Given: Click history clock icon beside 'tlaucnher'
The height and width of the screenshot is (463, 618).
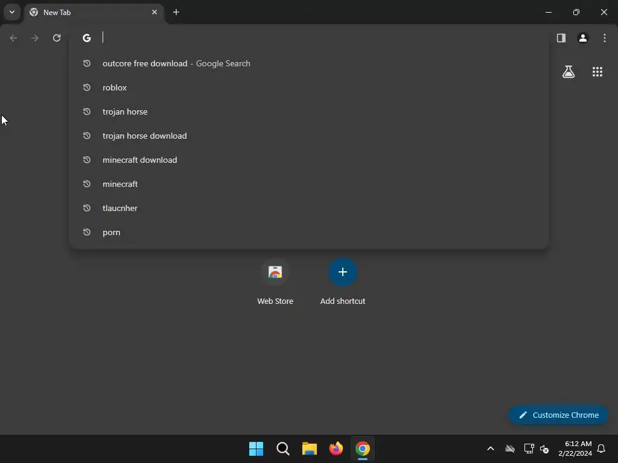Looking at the screenshot, I should click(87, 208).
